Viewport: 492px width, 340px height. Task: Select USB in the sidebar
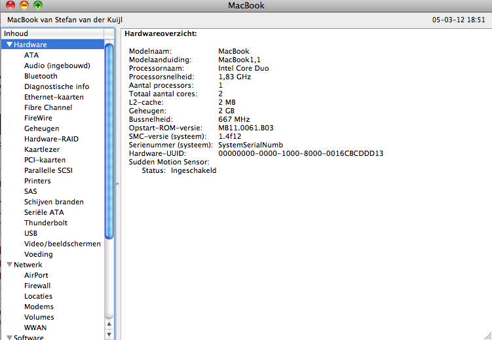(x=31, y=233)
